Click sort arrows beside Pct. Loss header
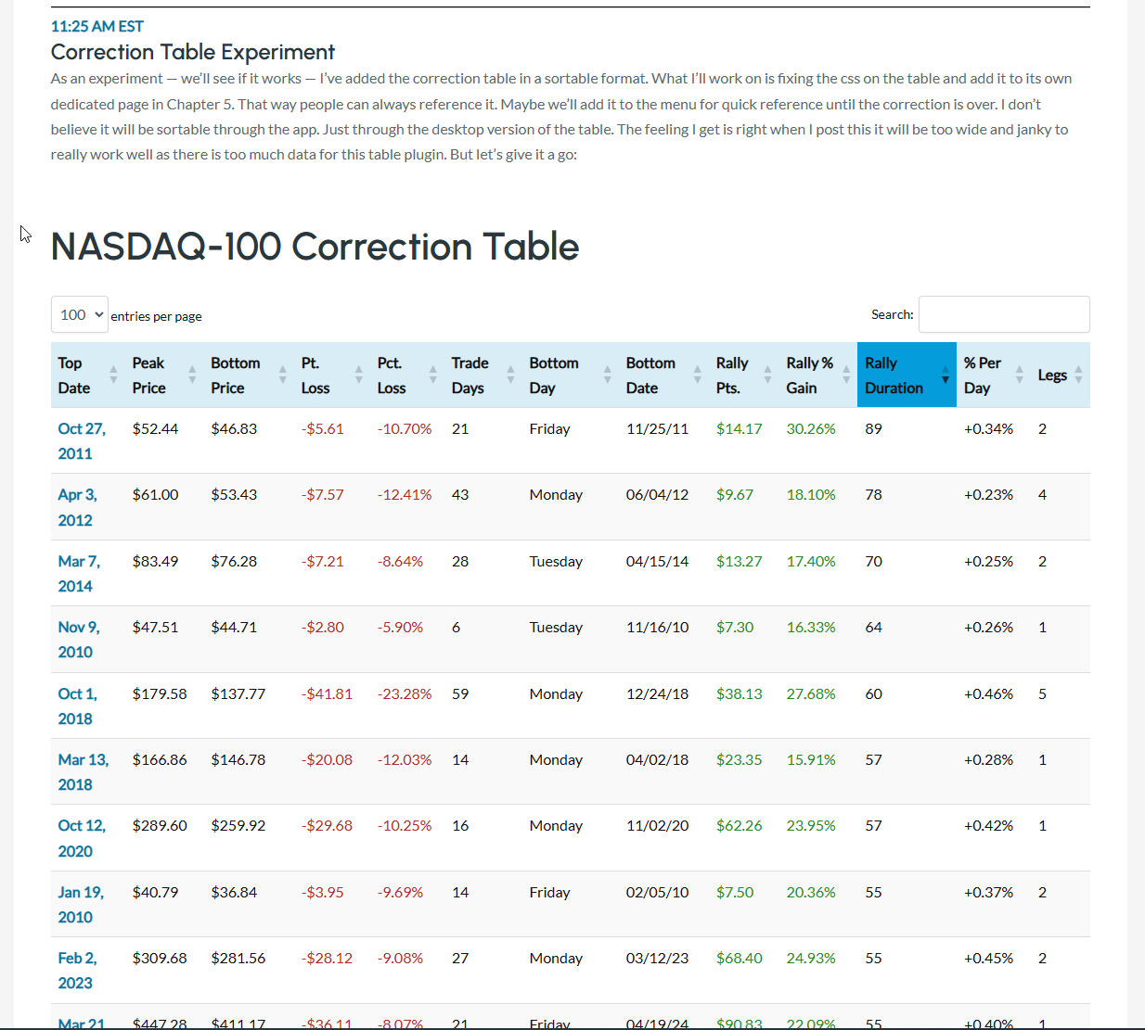The image size is (1145, 1030). pyautogui.click(x=432, y=375)
